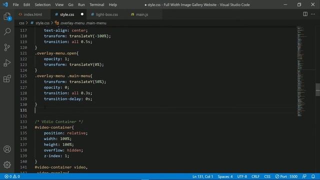Click line number 134 in the gutter
The width and height of the screenshot is (320, 180).
(x=23, y=127)
